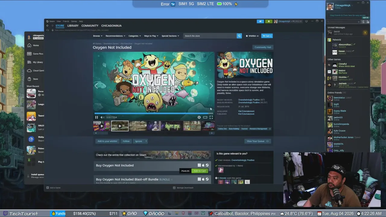This screenshot has height=217, width=386.
Task: Open the CHICAGONINJA profile tab
Action: point(112,26)
